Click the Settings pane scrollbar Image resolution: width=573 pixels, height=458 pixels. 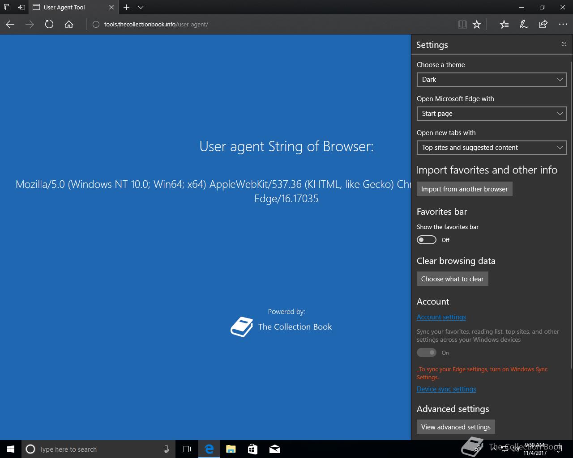[x=571, y=215]
